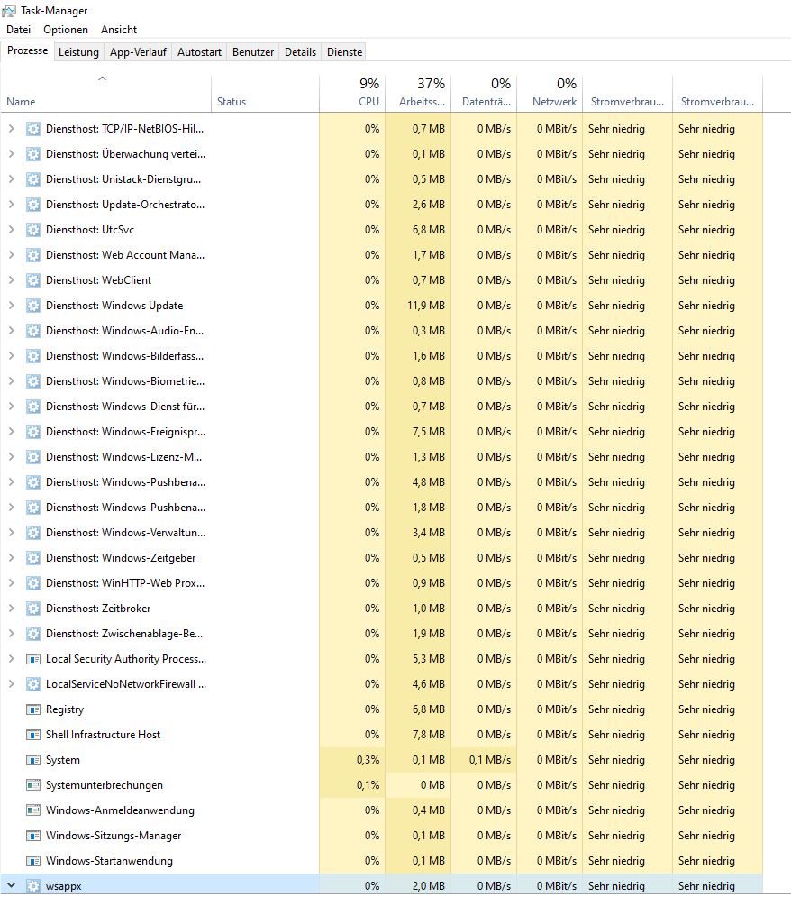Switch to the Leistung tab
791x897 pixels.
coord(79,52)
